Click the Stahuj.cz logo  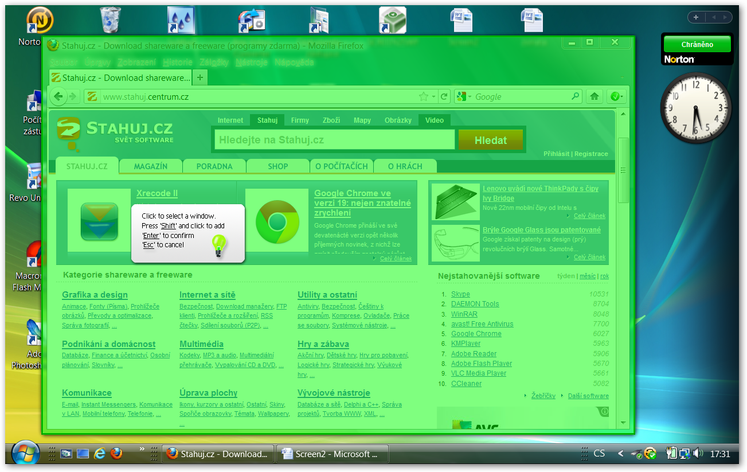(x=115, y=133)
